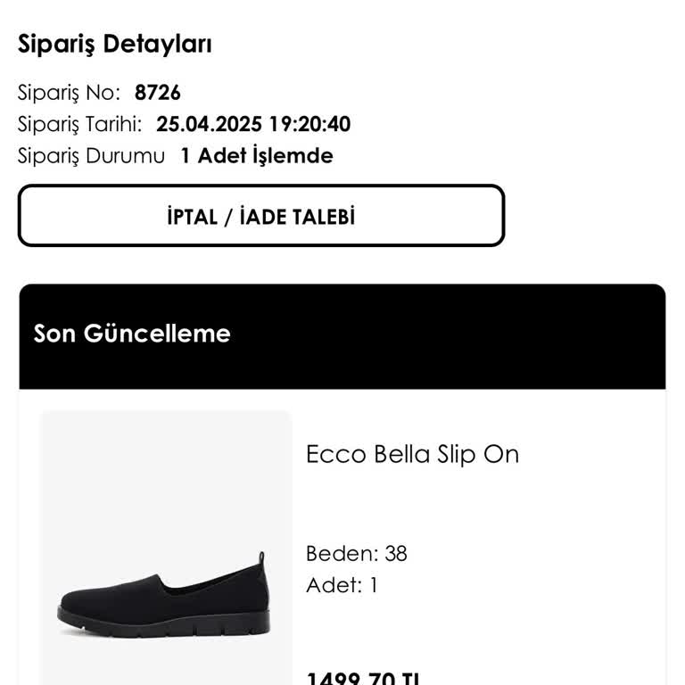Click the Sipariş Detayları heading

click(115, 44)
